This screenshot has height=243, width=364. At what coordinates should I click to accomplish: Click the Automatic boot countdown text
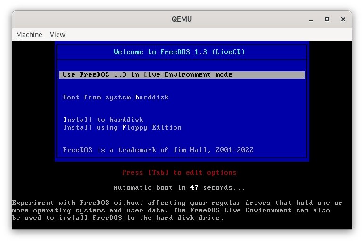point(179,187)
